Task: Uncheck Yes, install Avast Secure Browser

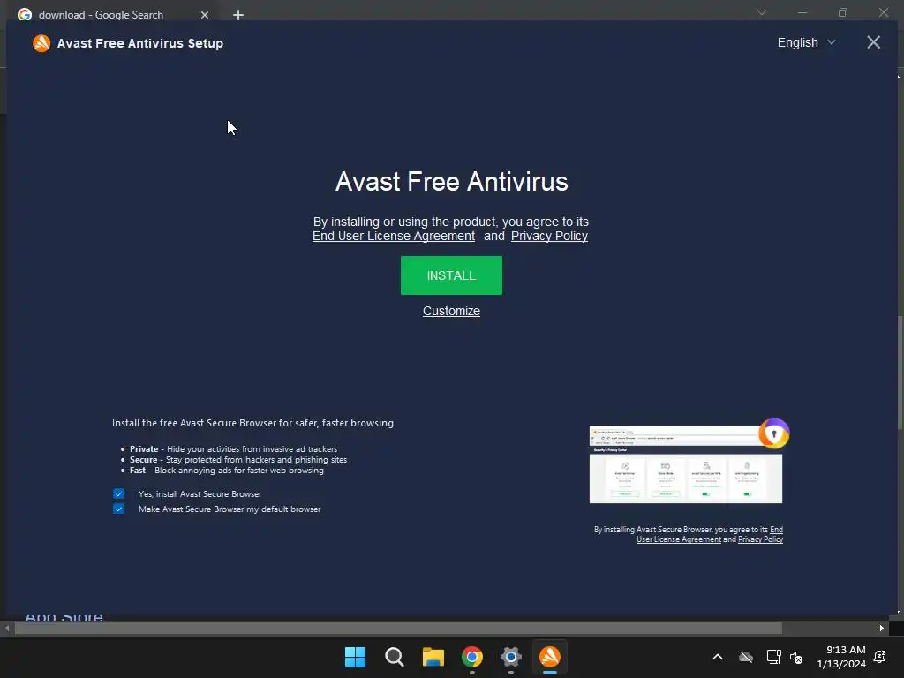Action: click(119, 493)
